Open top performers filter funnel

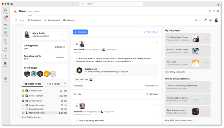click(65, 84)
